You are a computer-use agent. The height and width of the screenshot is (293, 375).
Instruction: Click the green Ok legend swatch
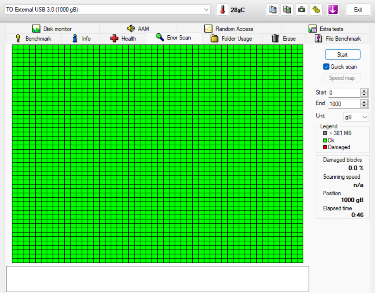click(325, 140)
